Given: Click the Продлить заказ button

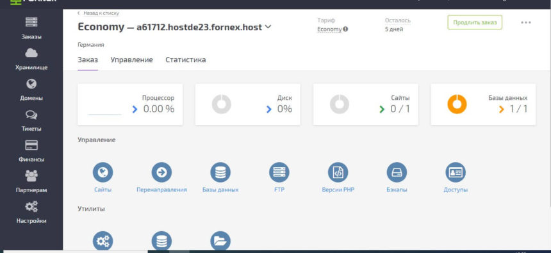Looking at the screenshot, I should click(475, 22).
